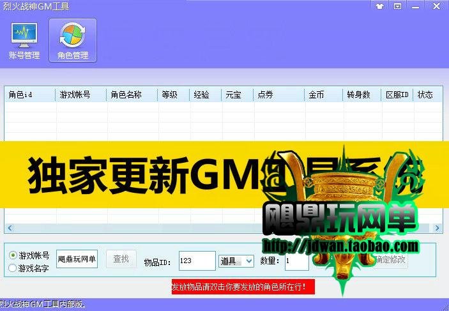Click the 确定修改 confirm button
The width and height of the screenshot is (449, 311).
[390, 259]
